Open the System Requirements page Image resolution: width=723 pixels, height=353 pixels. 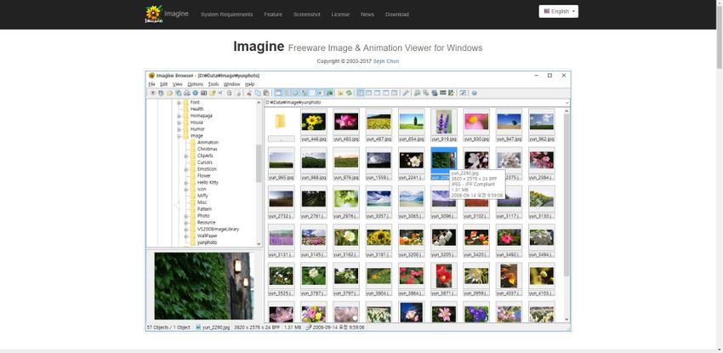coord(226,14)
